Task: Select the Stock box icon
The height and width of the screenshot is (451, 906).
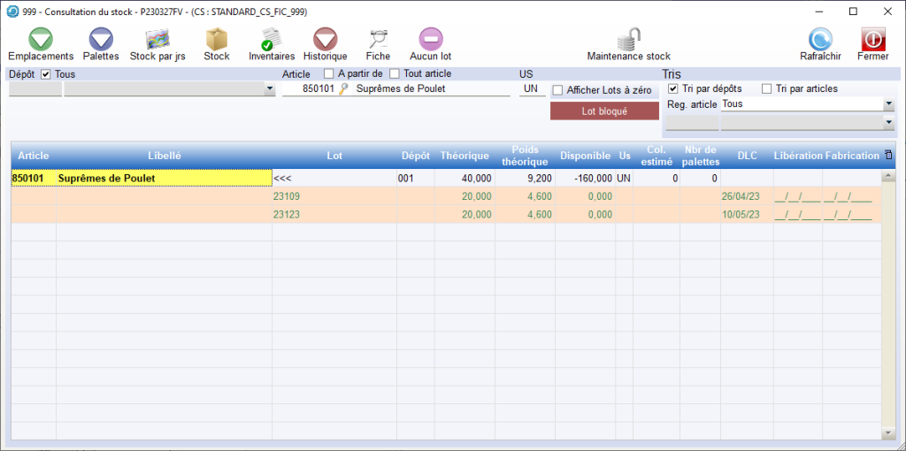Action: click(x=217, y=40)
